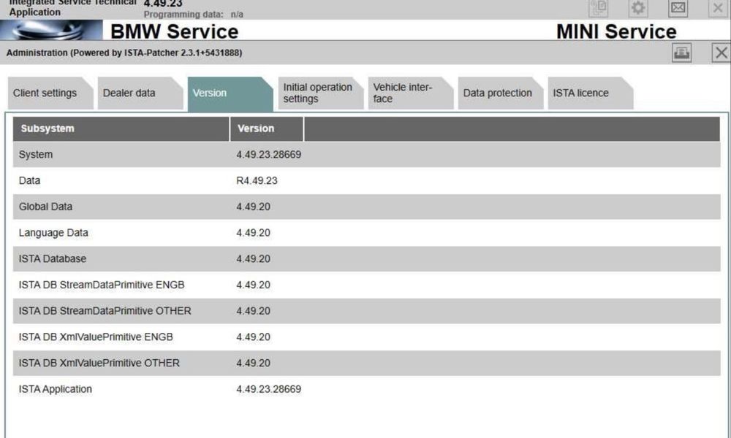Select the Data row label
731x438 pixels.
pos(29,180)
